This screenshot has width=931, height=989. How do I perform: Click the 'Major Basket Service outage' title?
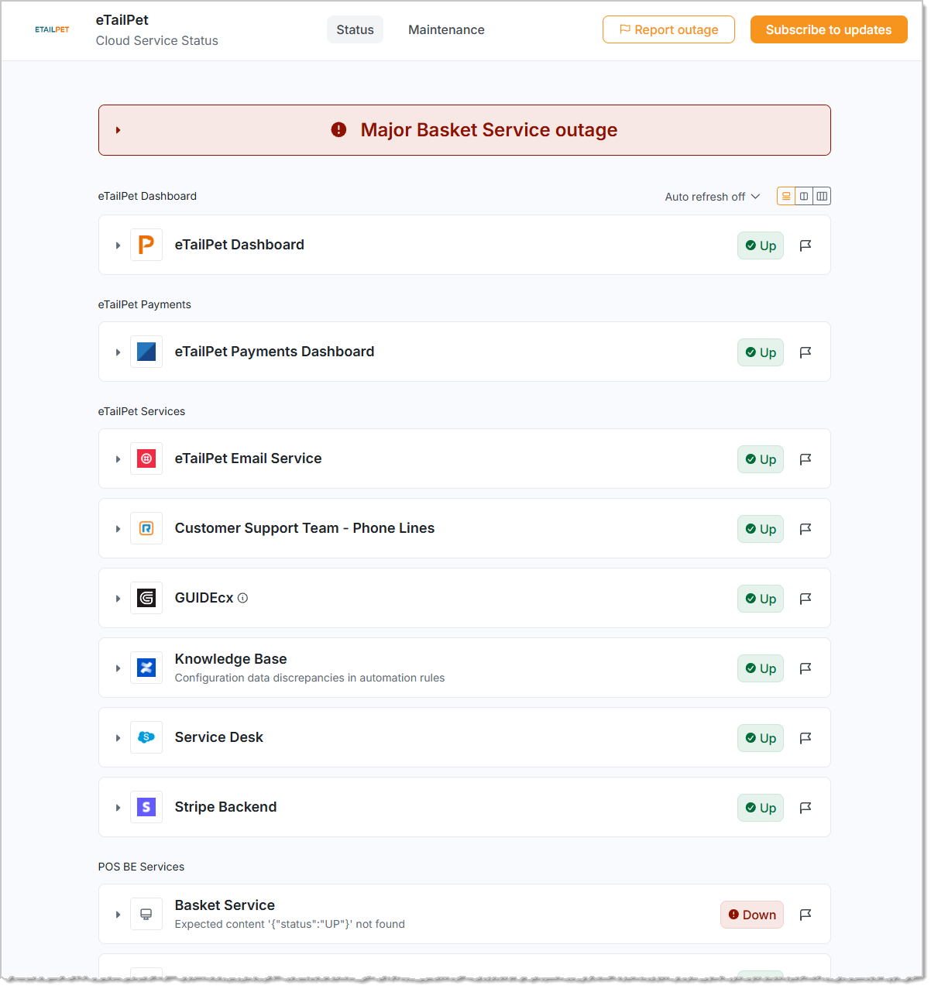(x=489, y=130)
